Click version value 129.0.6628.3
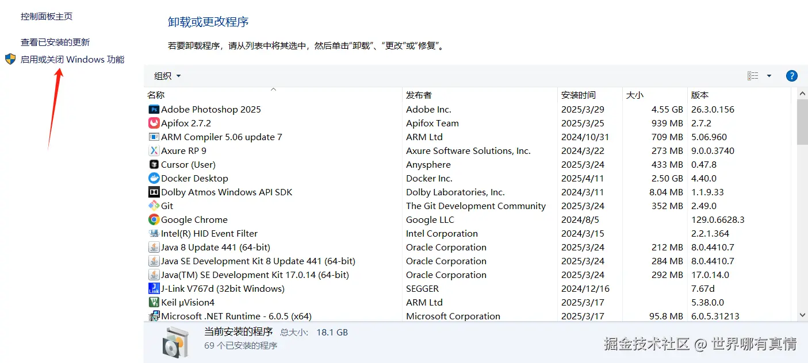 [x=718, y=220]
